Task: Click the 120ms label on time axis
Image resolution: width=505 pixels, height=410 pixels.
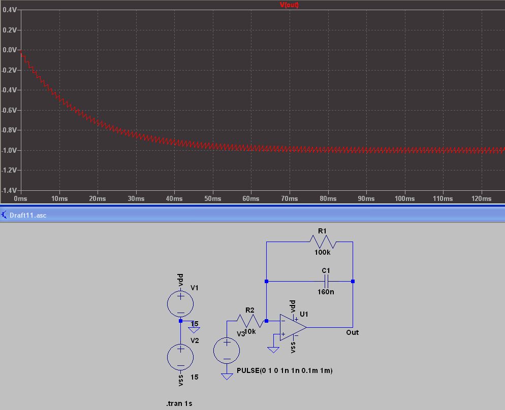Action: (482, 199)
